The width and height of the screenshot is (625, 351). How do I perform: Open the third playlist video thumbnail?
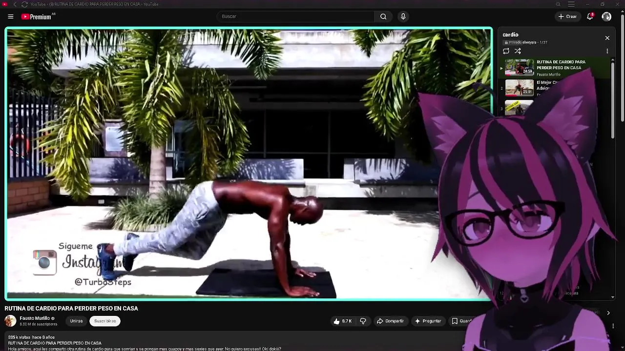click(x=519, y=108)
